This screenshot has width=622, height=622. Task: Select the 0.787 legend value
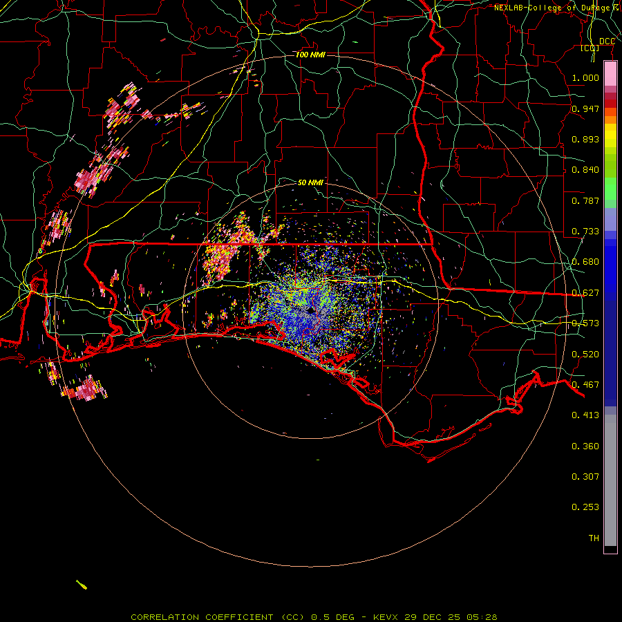tap(585, 200)
